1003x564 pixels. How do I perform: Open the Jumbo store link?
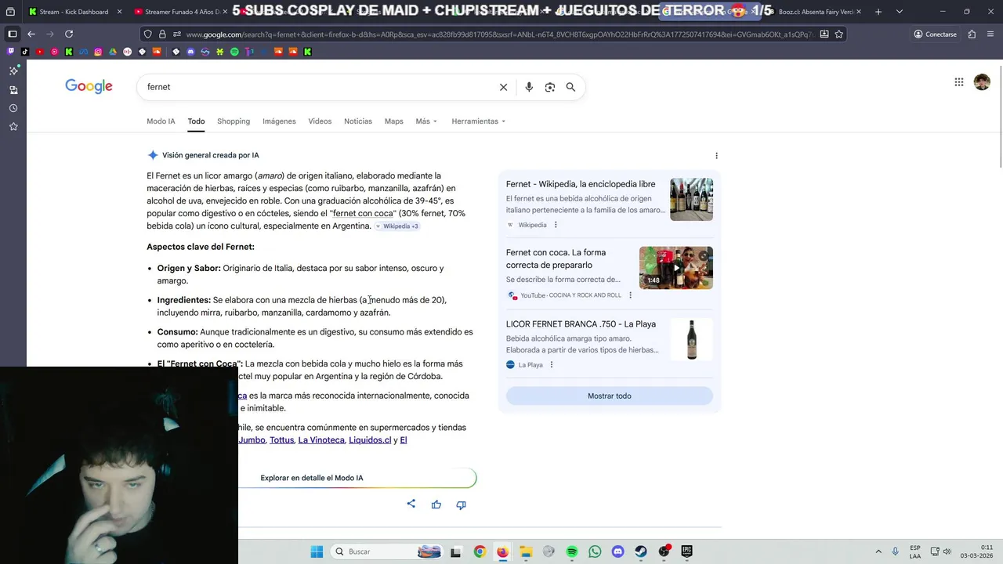click(x=252, y=440)
